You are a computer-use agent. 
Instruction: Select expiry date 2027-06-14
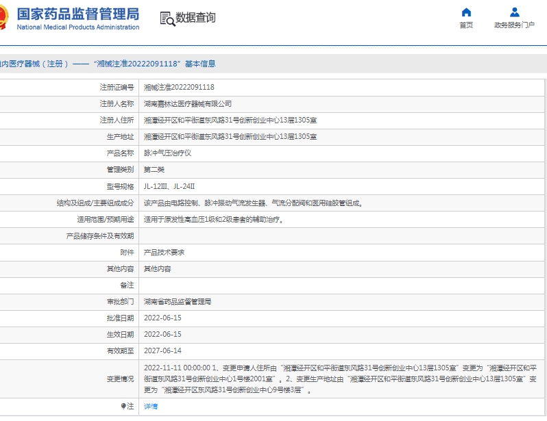click(x=162, y=350)
